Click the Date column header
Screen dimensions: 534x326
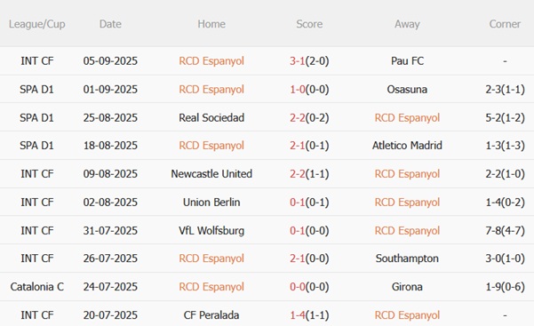110,24
